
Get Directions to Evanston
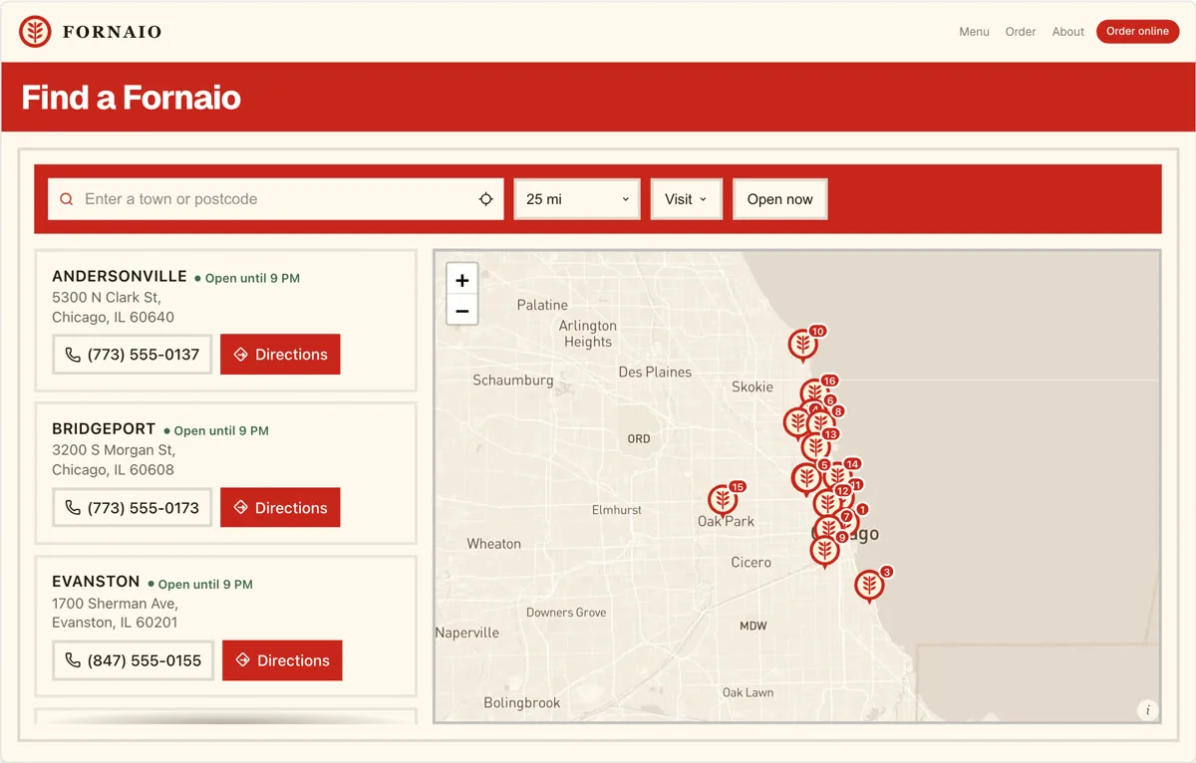pyautogui.click(x=282, y=660)
